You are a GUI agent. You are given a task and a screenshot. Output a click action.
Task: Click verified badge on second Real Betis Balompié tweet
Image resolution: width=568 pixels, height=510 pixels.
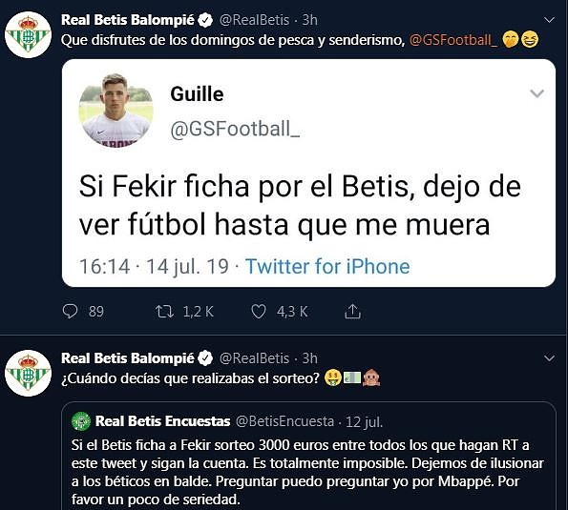[206, 358]
